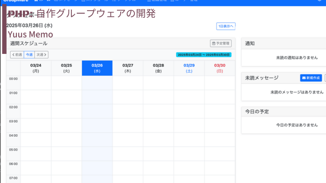The image size is (326, 183).
Task: Go to previous week with 前週
Action: coord(17,54)
